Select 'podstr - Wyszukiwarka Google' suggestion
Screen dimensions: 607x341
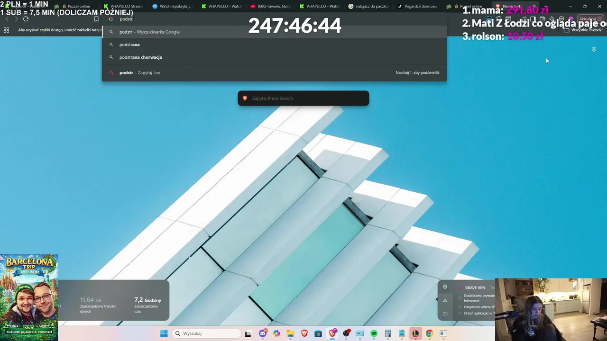pyautogui.click(x=274, y=32)
